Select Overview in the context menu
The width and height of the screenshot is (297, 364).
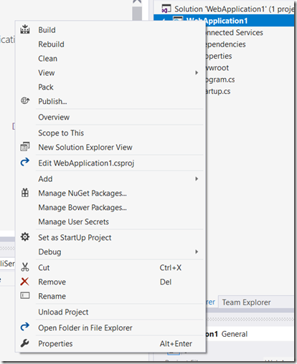[110, 118]
